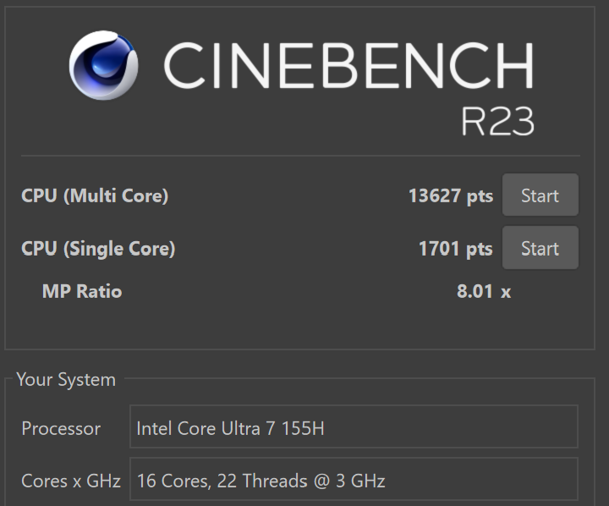609x506 pixels.
Task: Start the CPU Single Core test
Action: coord(540,248)
